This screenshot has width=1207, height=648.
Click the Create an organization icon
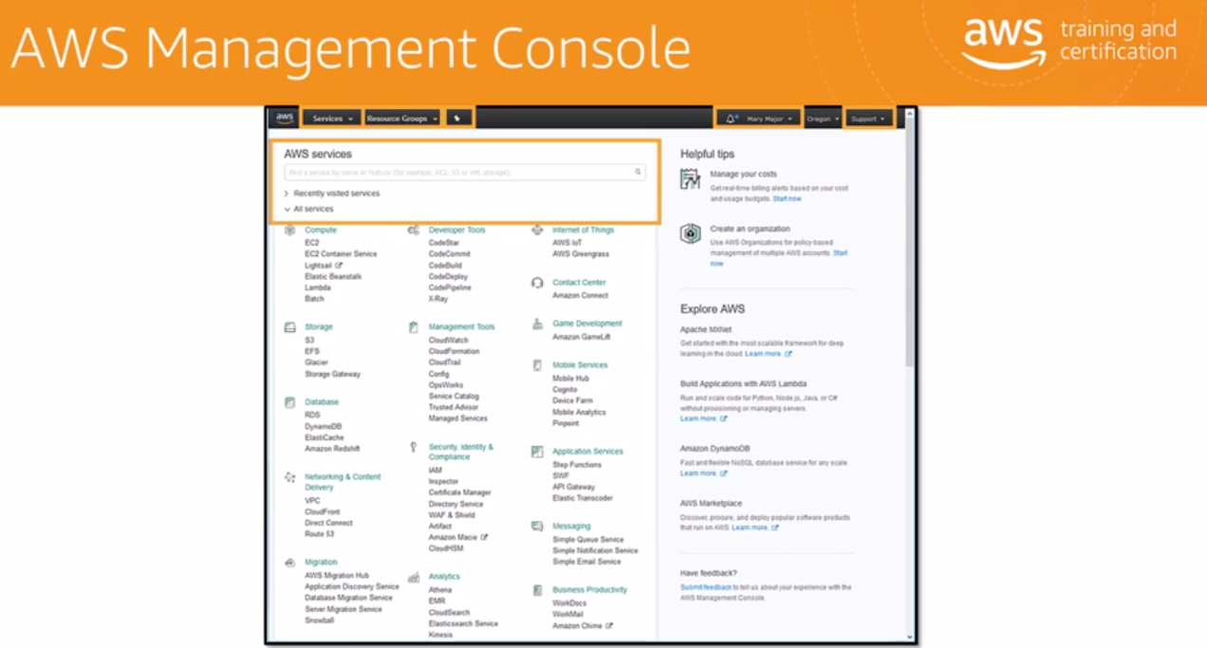[690, 233]
